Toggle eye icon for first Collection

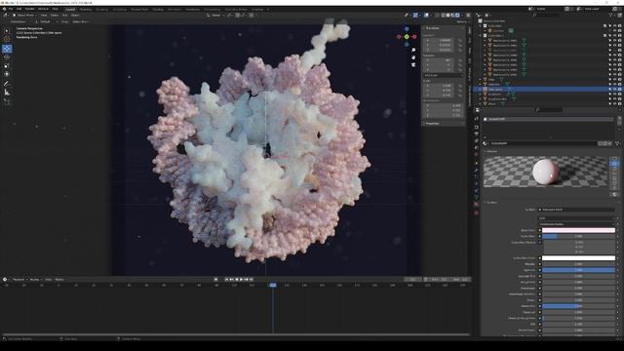tap(614, 26)
